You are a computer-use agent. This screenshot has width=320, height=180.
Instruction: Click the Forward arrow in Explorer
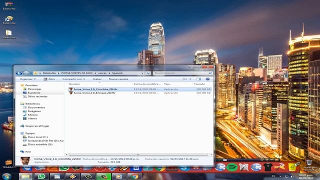tap(26, 73)
